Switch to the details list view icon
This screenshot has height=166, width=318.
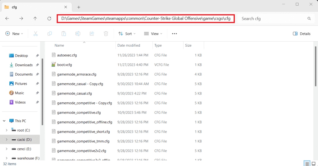307,164
